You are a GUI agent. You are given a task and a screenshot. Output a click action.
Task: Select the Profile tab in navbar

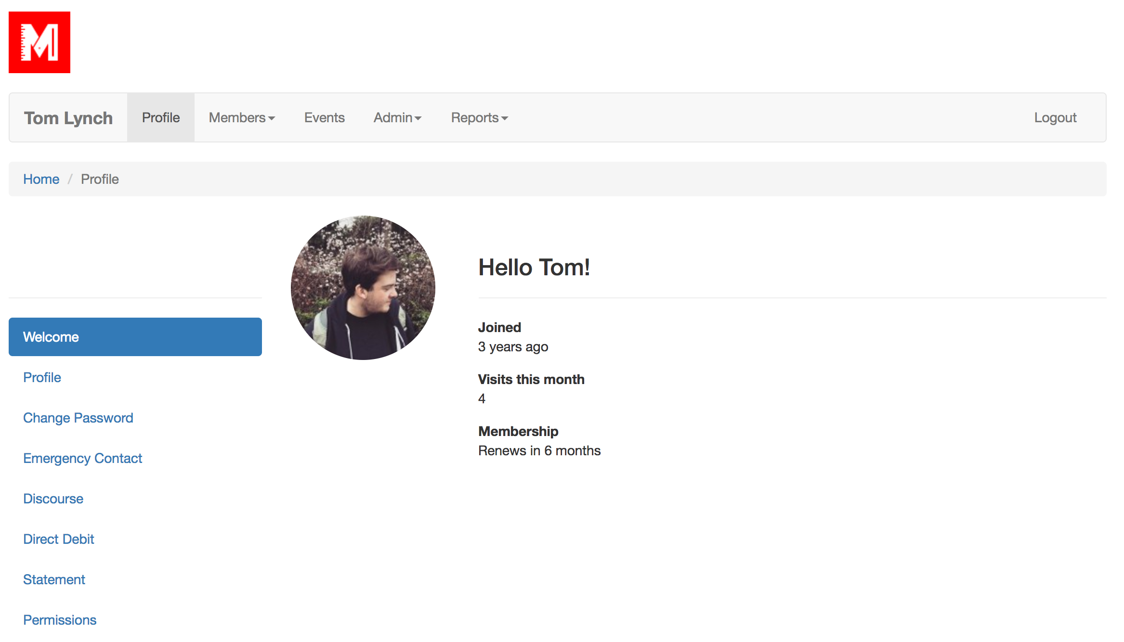tap(161, 117)
